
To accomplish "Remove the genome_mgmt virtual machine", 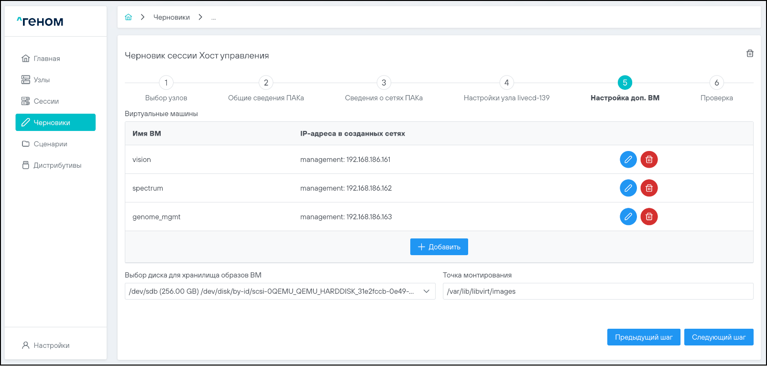I will tap(649, 217).
